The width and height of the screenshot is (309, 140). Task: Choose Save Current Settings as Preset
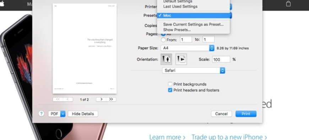coord(193,24)
